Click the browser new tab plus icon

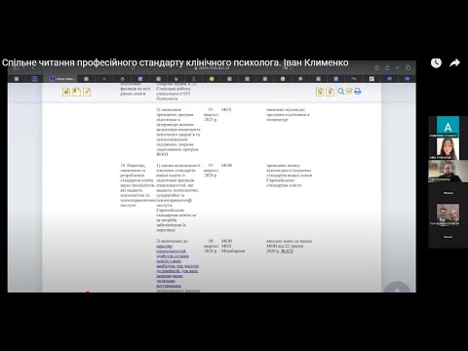pyautogui.click(x=397, y=67)
